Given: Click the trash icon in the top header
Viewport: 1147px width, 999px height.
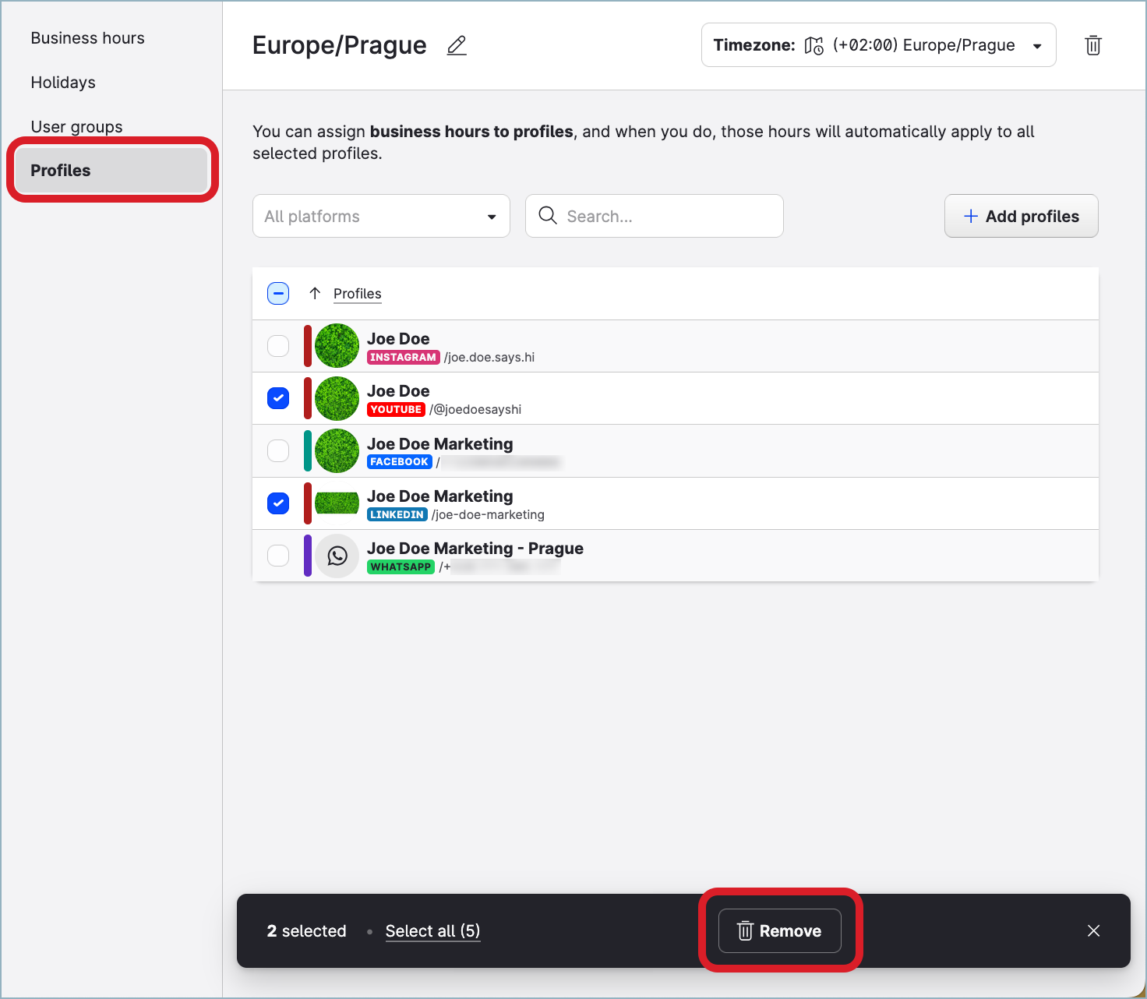Looking at the screenshot, I should pyautogui.click(x=1093, y=45).
